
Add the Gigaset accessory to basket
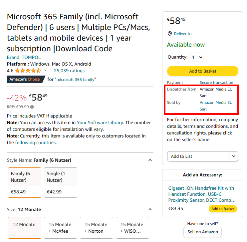click(223, 209)
